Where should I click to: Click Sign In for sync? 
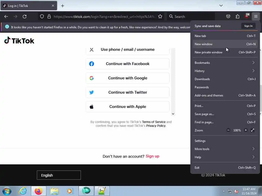tap(248, 26)
